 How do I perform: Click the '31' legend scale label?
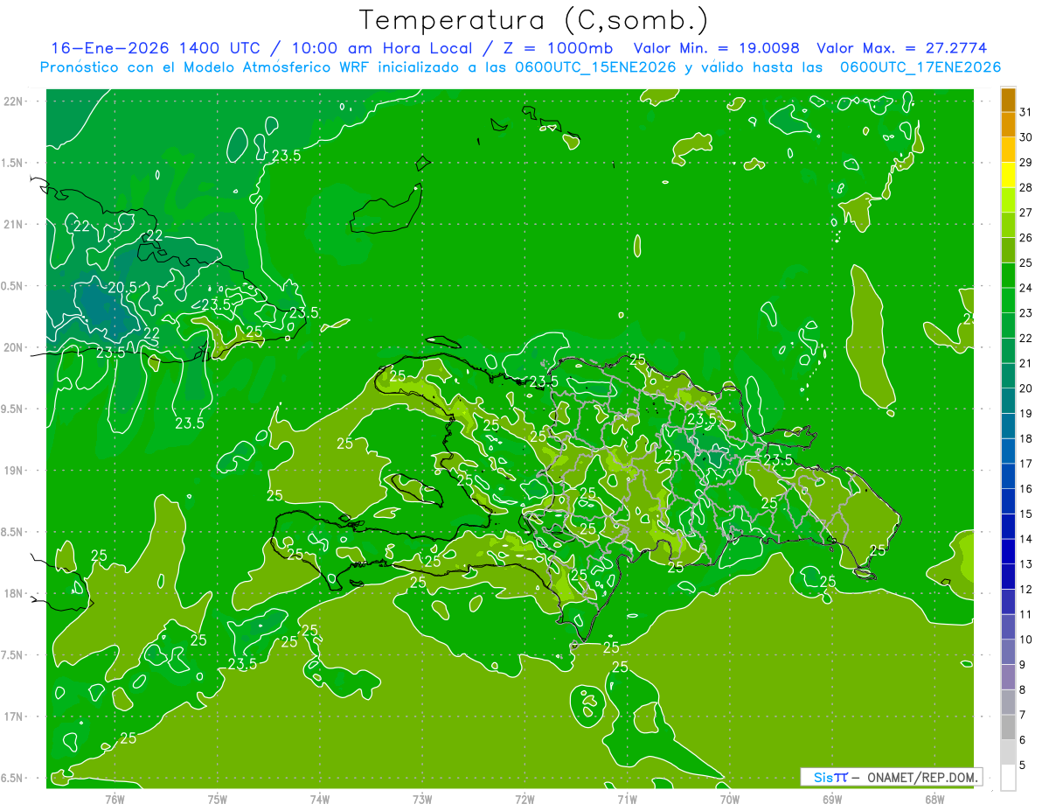1026,111
